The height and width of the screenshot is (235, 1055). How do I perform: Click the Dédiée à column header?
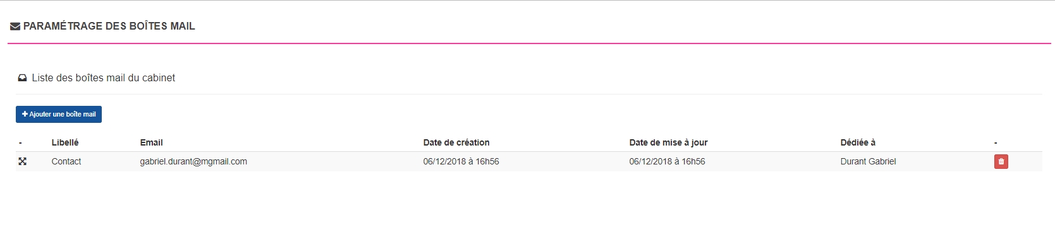click(858, 142)
